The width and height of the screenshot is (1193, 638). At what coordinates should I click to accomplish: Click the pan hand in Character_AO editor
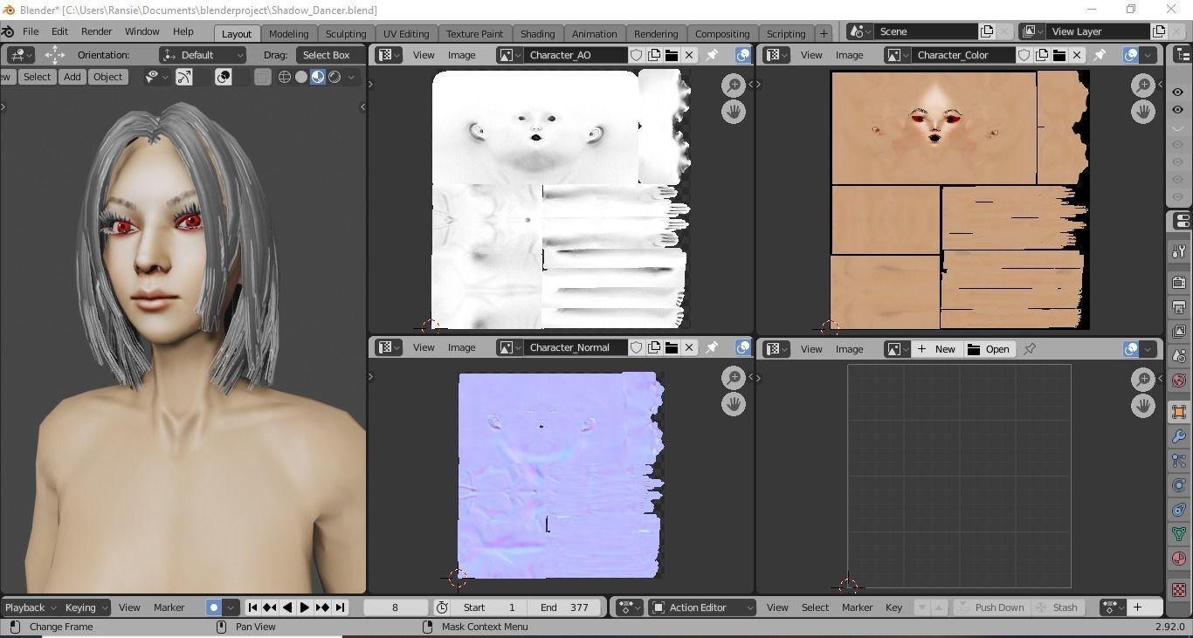point(734,112)
